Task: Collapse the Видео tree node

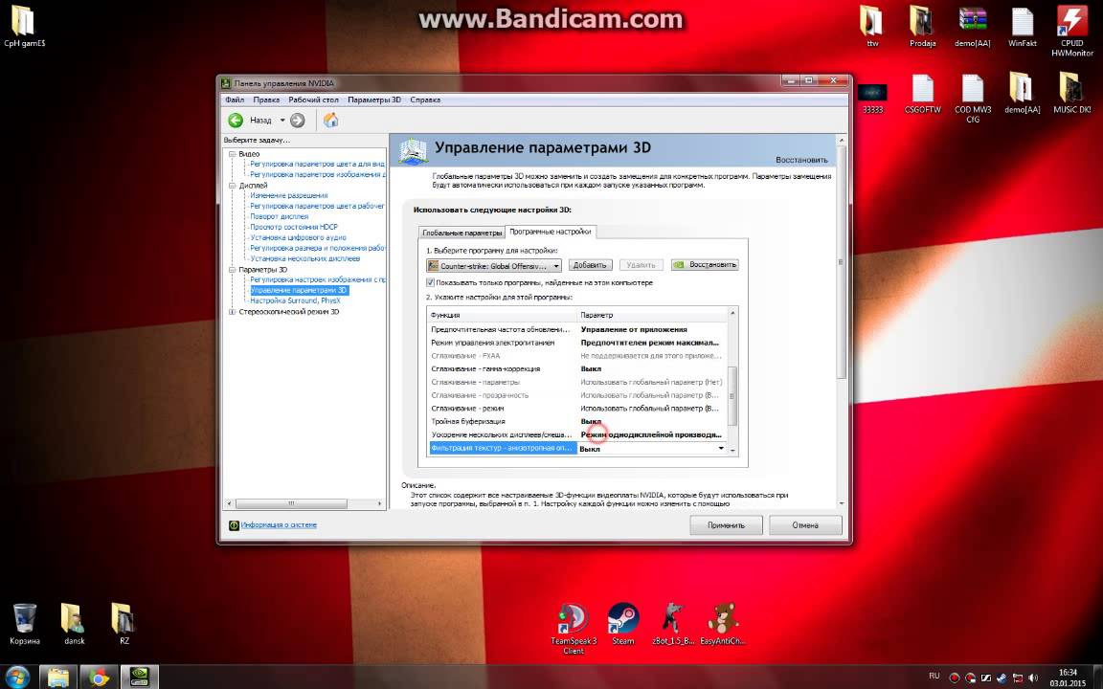Action: coord(232,153)
